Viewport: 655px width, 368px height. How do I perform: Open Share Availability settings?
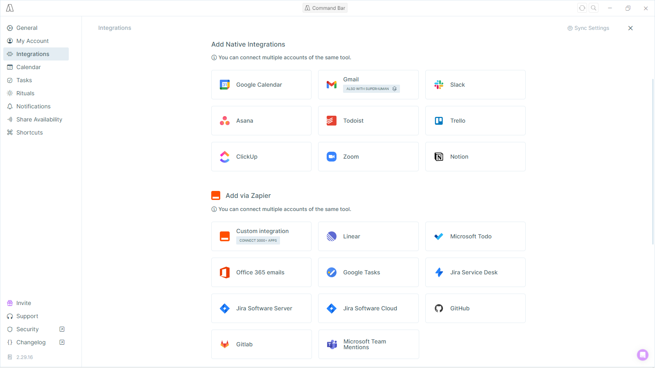[x=36, y=119]
